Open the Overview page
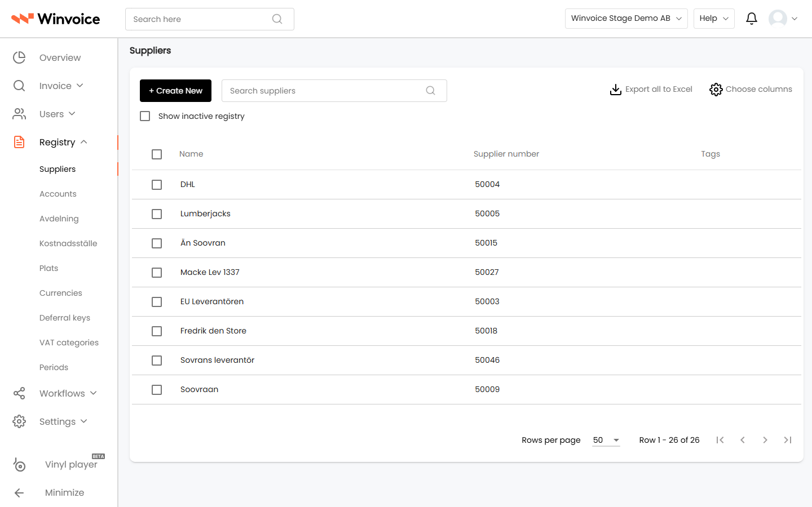812x507 pixels. pyautogui.click(x=60, y=57)
